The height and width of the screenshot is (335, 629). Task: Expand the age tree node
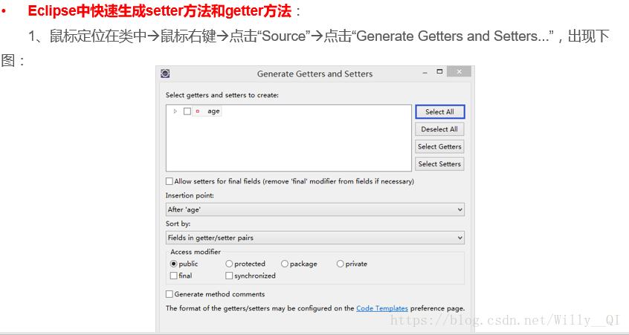coord(175,111)
